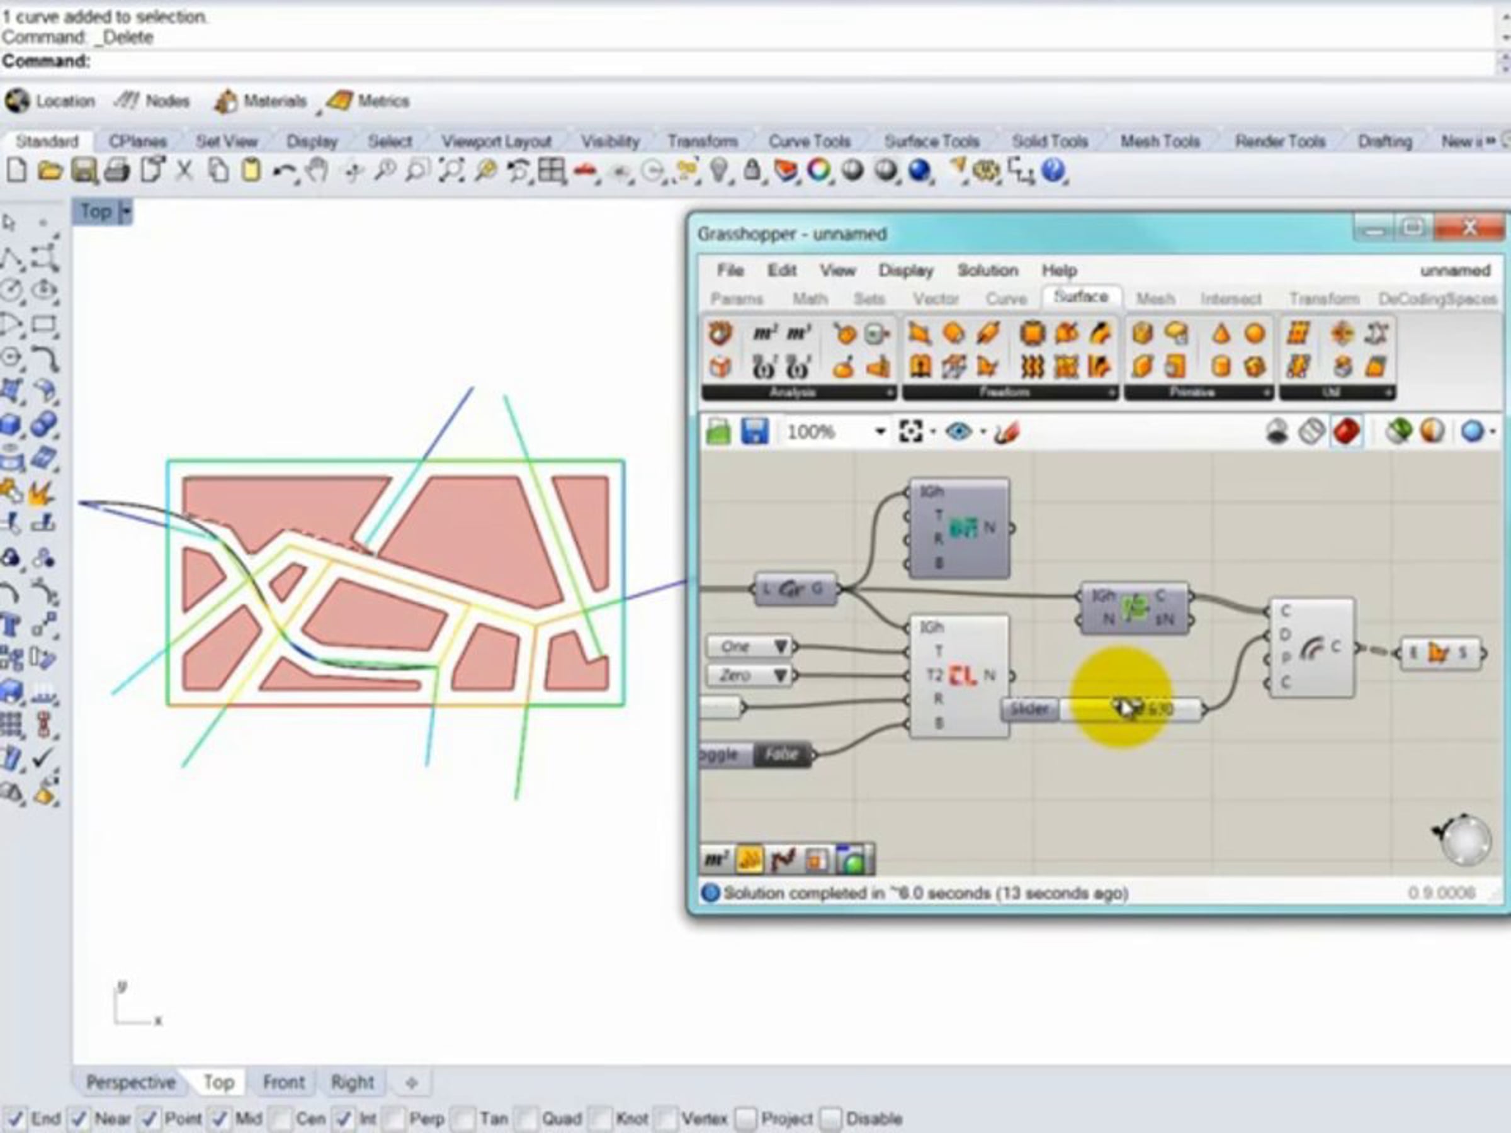Image resolution: width=1511 pixels, height=1133 pixels.
Task: Expand the 100% zoom dropdown
Action: coord(880,432)
